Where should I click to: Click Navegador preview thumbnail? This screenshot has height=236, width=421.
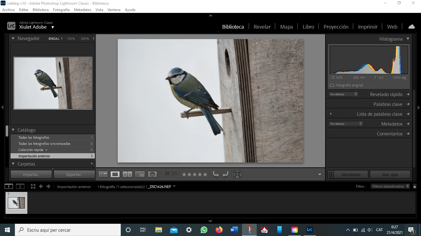[x=53, y=83]
